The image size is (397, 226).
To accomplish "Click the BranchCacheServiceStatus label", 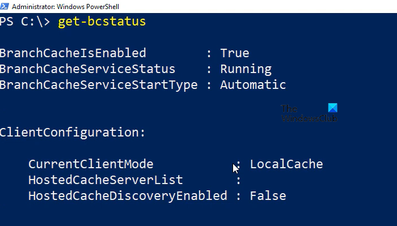I will [87, 69].
